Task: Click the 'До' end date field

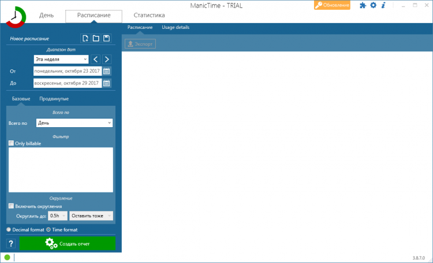Action: (68, 83)
